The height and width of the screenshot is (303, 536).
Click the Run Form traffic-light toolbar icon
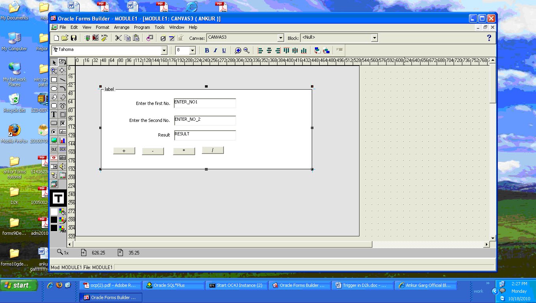[86, 38]
